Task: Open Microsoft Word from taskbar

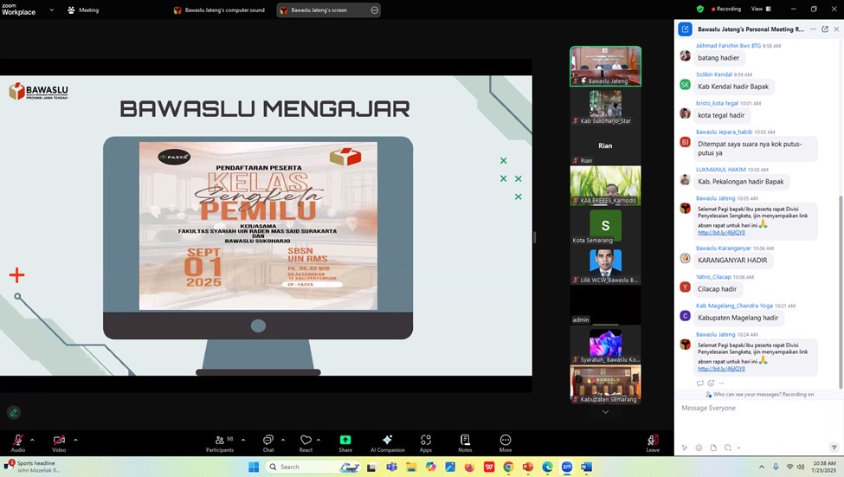Action: click(586, 467)
